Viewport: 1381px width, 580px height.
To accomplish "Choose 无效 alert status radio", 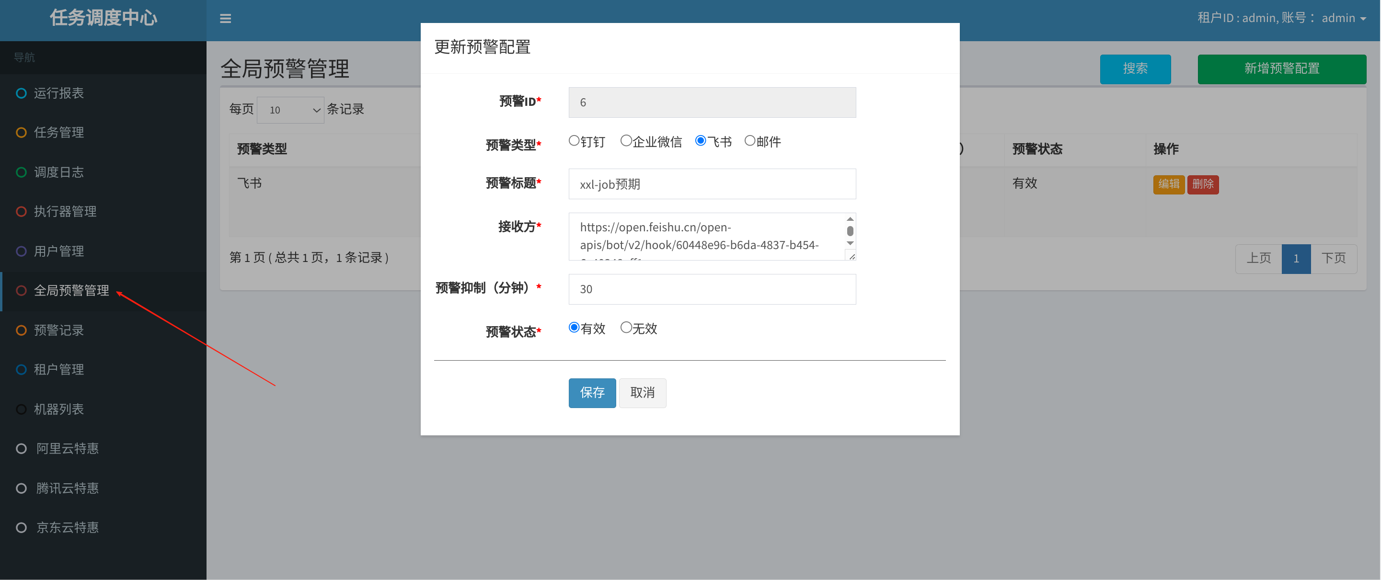I will tap(626, 327).
